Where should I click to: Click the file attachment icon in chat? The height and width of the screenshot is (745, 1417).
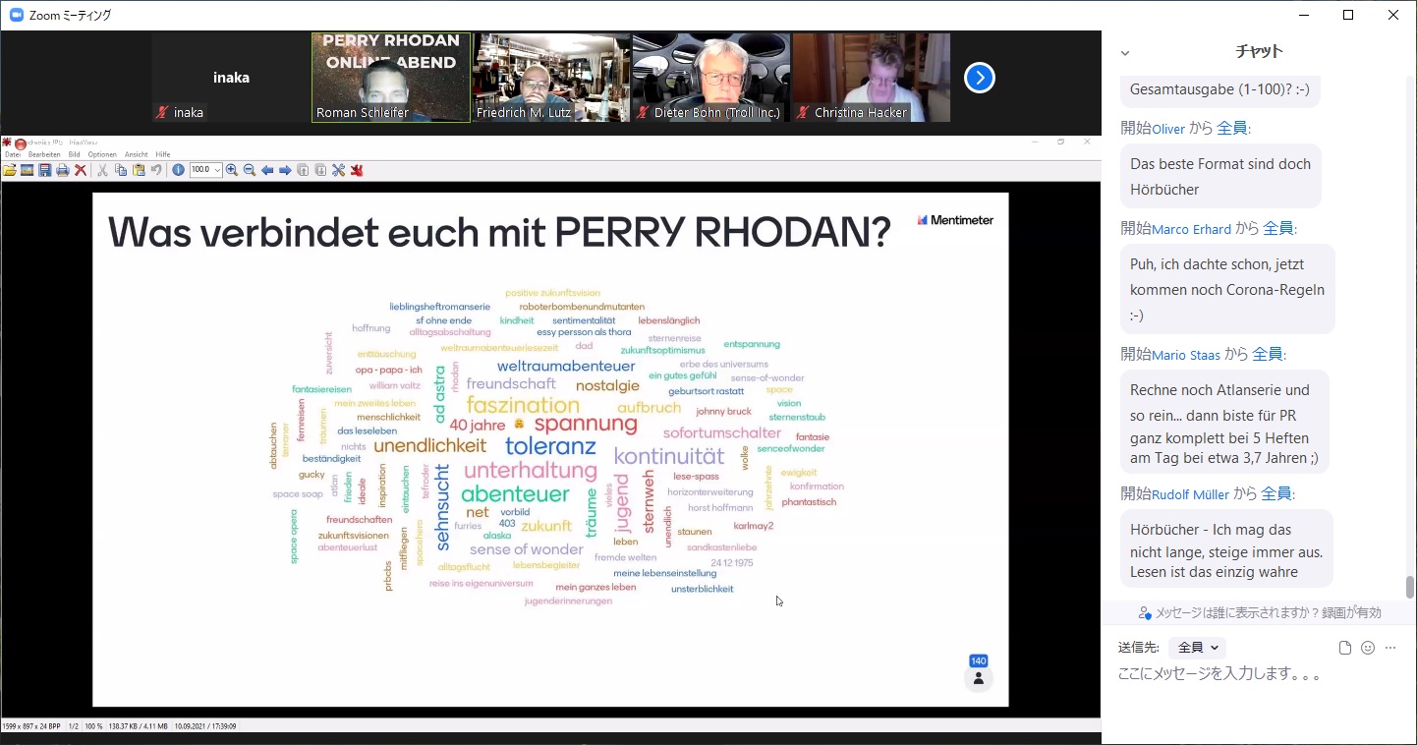[1345, 648]
